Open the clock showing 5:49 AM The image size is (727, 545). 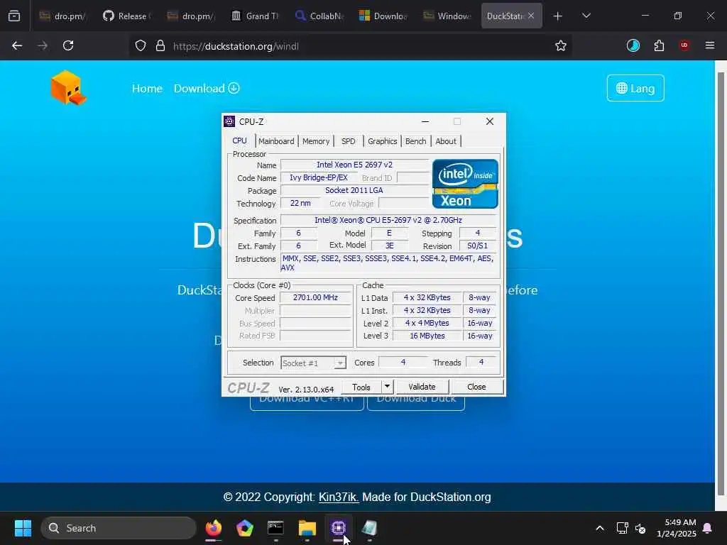point(676,528)
